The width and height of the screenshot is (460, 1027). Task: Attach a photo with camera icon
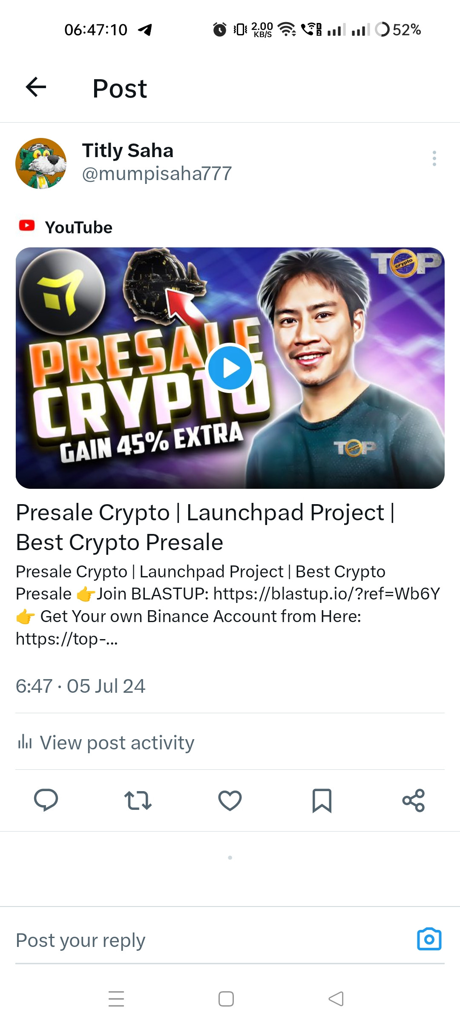pos(429,939)
